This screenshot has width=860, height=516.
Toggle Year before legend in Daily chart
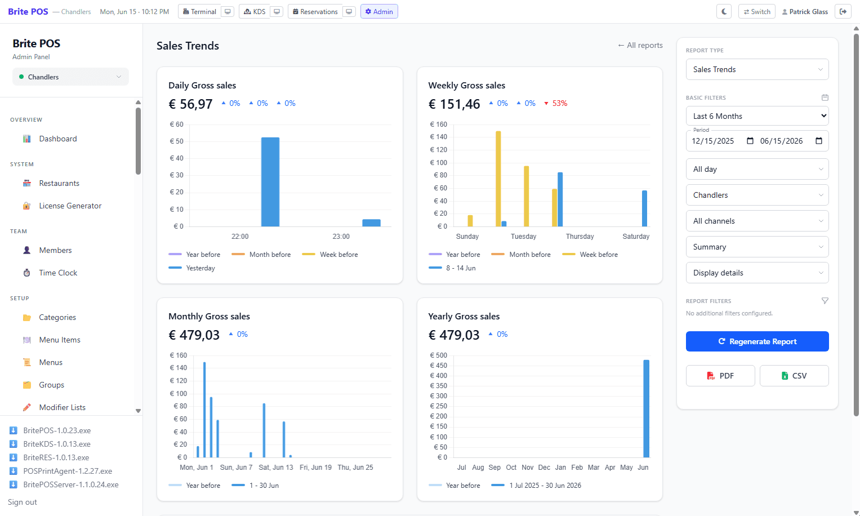point(194,255)
